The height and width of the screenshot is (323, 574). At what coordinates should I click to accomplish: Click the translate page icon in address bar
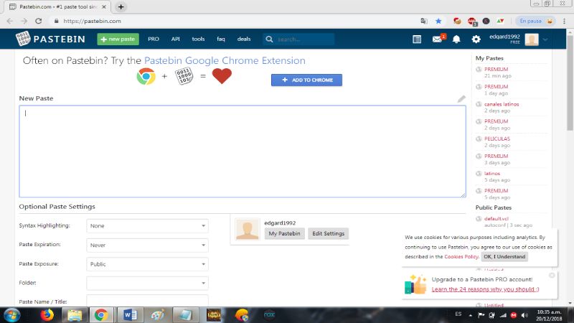click(x=424, y=22)
